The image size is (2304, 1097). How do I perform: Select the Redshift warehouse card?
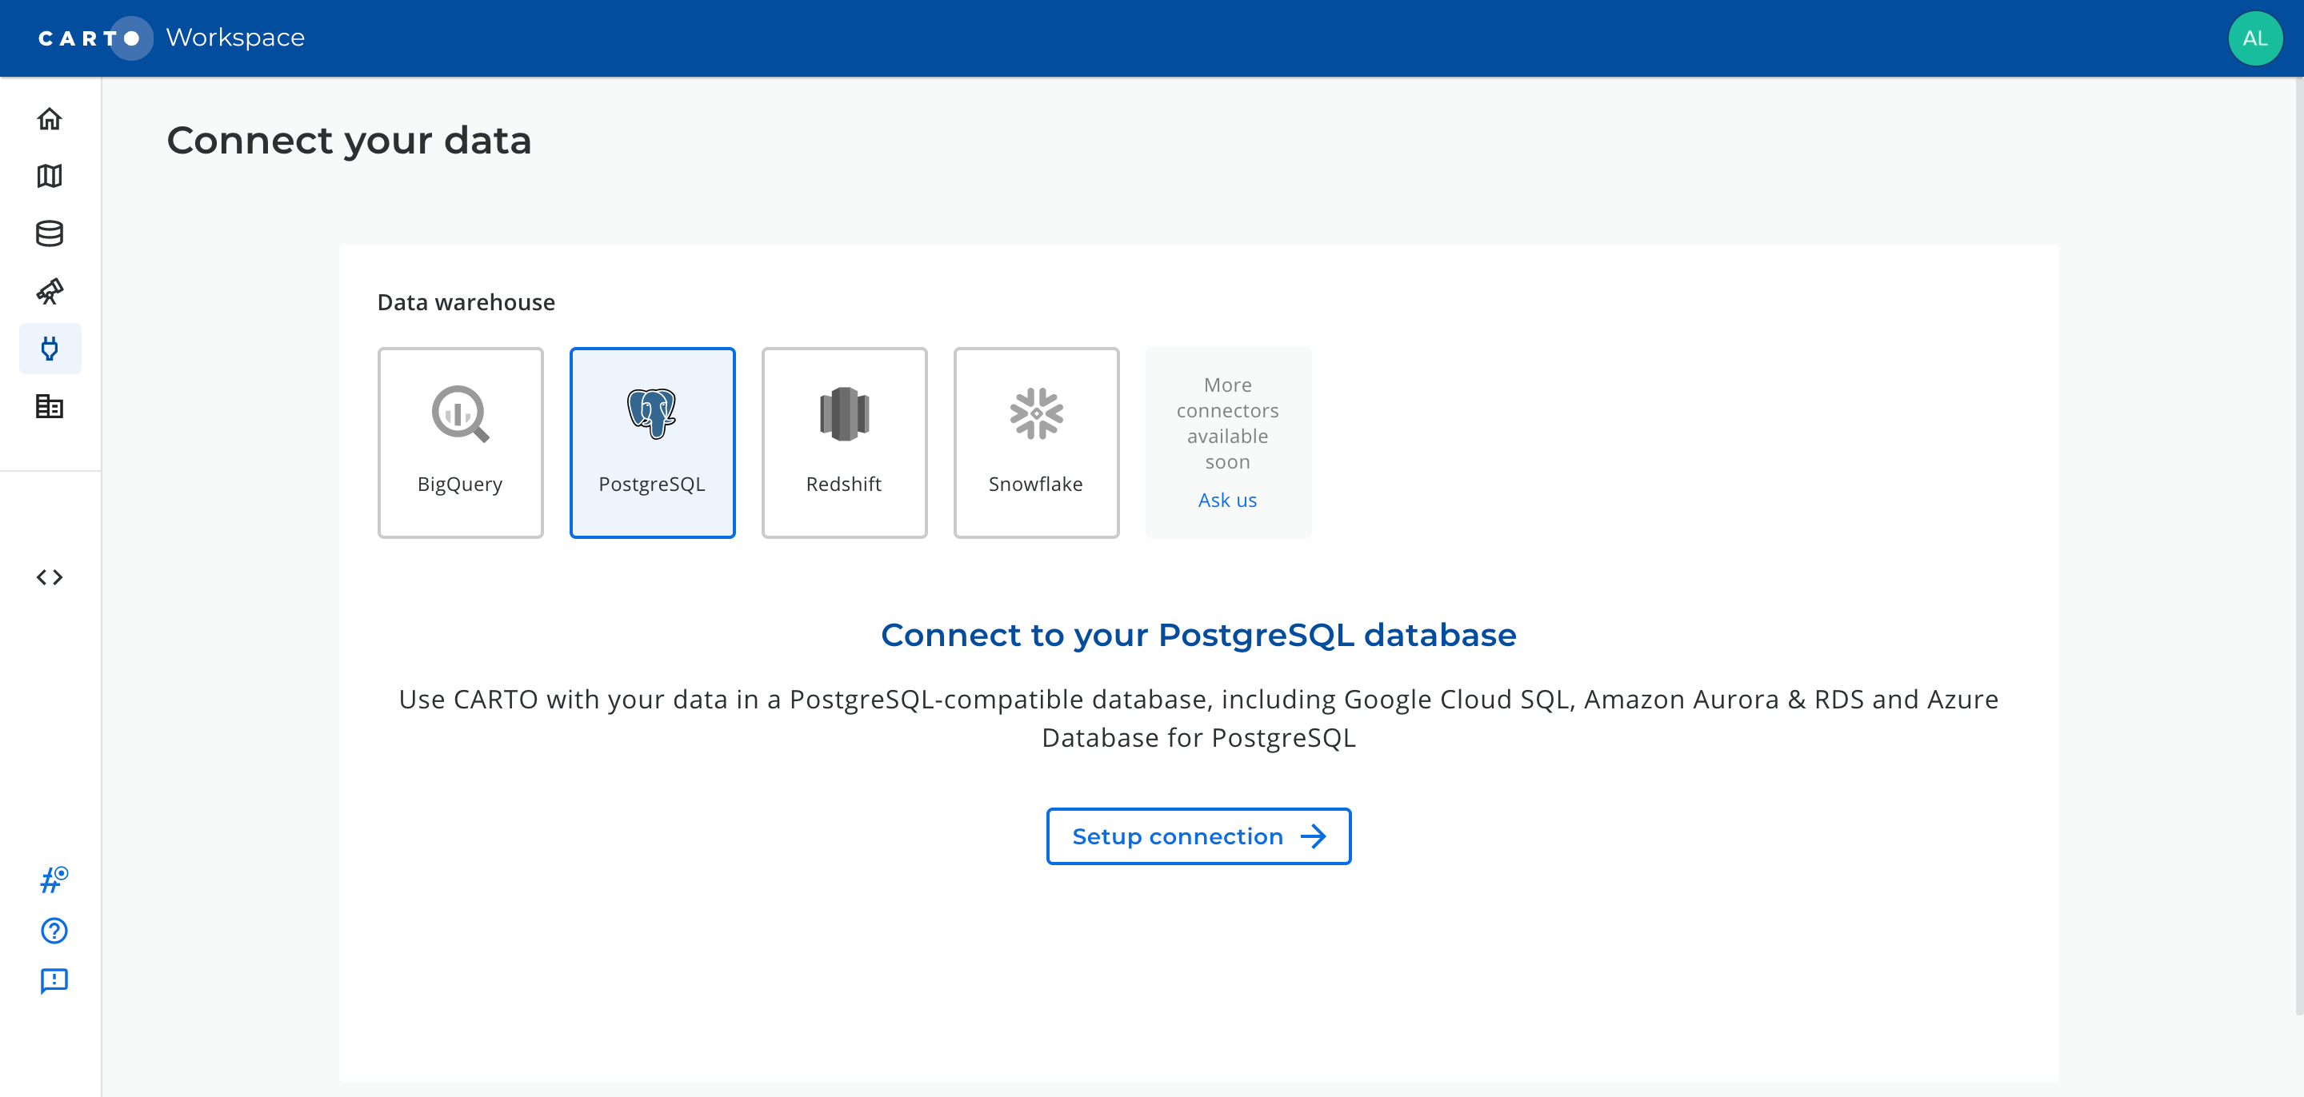pos(844,442)
